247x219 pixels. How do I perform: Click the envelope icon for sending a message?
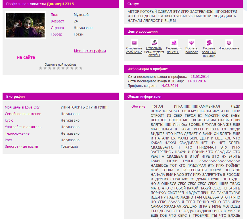pyautogui.click(x=134, y=43)
